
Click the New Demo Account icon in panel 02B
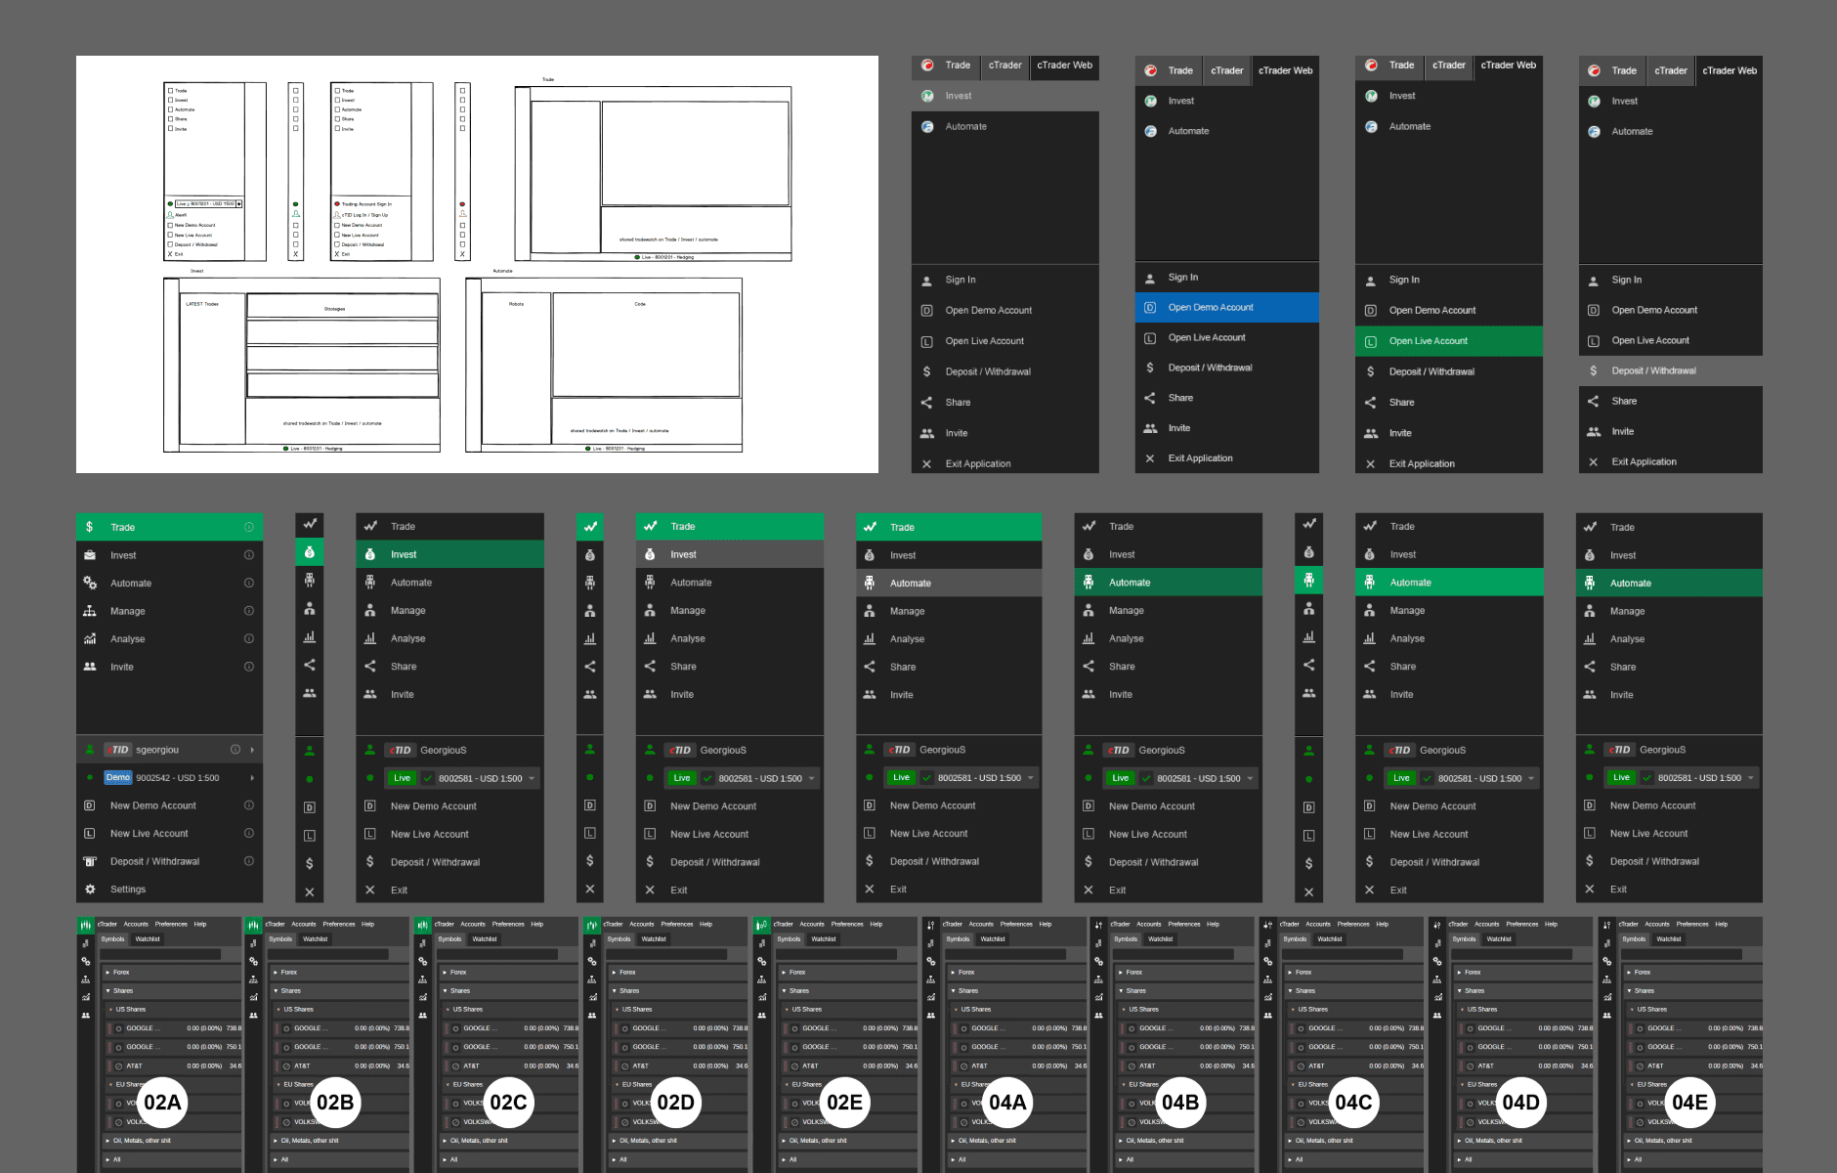[x=310, y=806]
